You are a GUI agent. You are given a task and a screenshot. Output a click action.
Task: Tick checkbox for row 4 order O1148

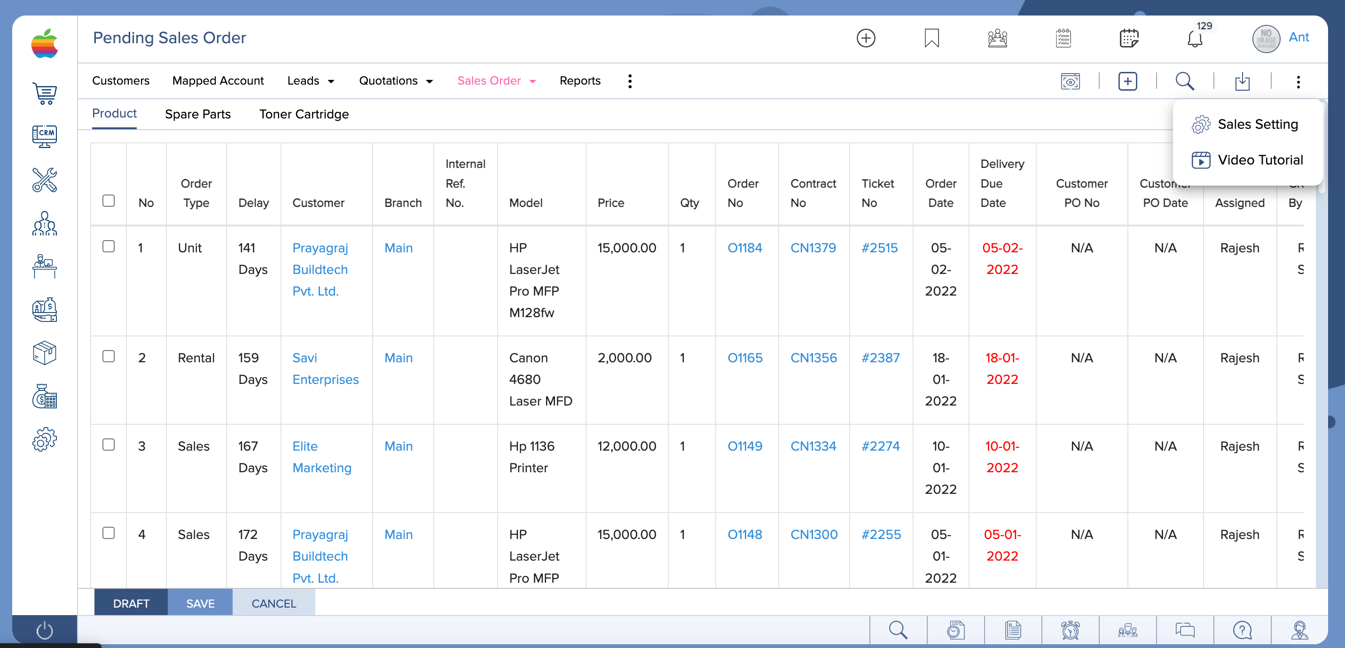coord(109,533)
